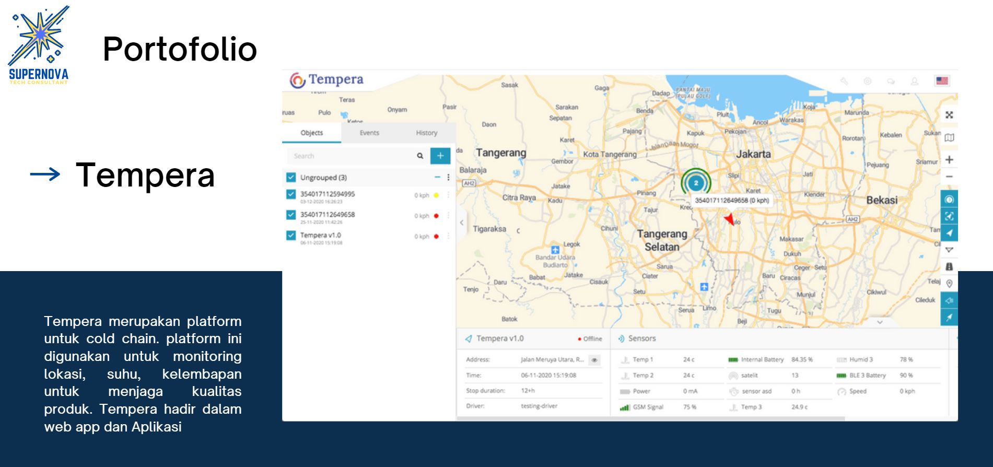Click the Power sensor icon
Viewport: 993px width, 467px height.
click(x=625, y=391)
